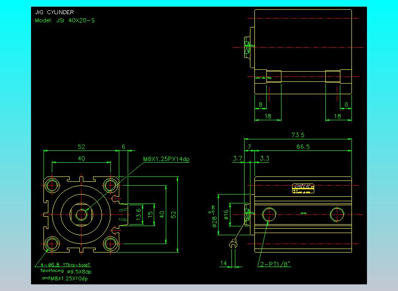Click the "M8X1.25PX14dp" thread callout

click(x=166, y=159)
